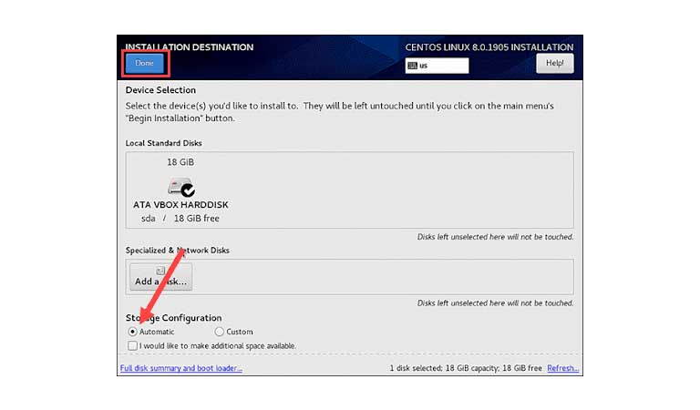Choose the Custom storage configuration radio
This screenshot has width=700, height=410.
point(219,332)
